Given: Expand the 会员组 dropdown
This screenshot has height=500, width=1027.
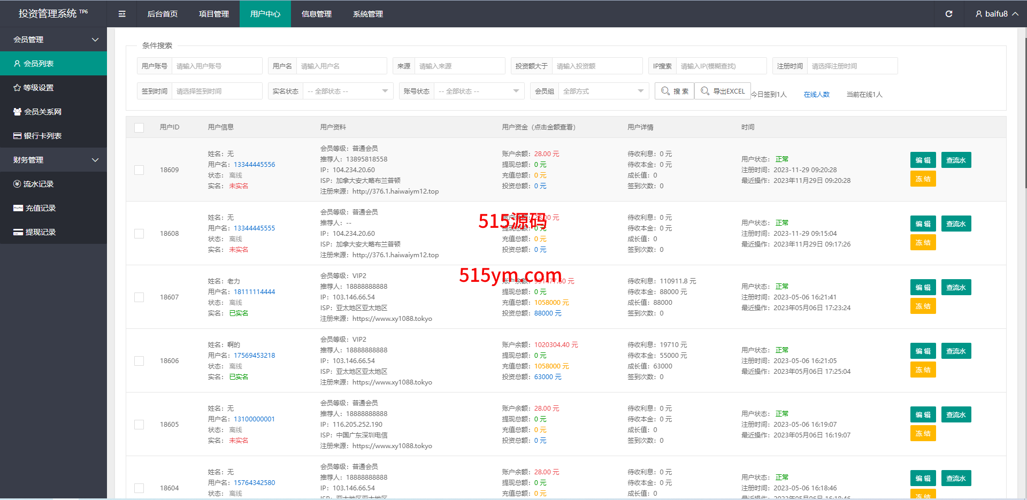Looking at the screenshot, I should [603, 91].
